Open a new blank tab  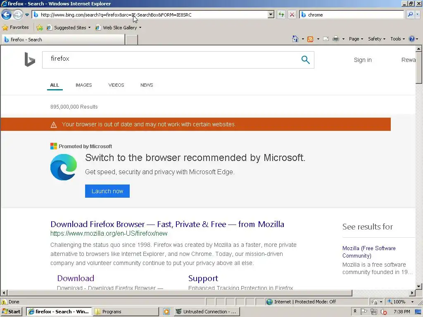(132, 40)
